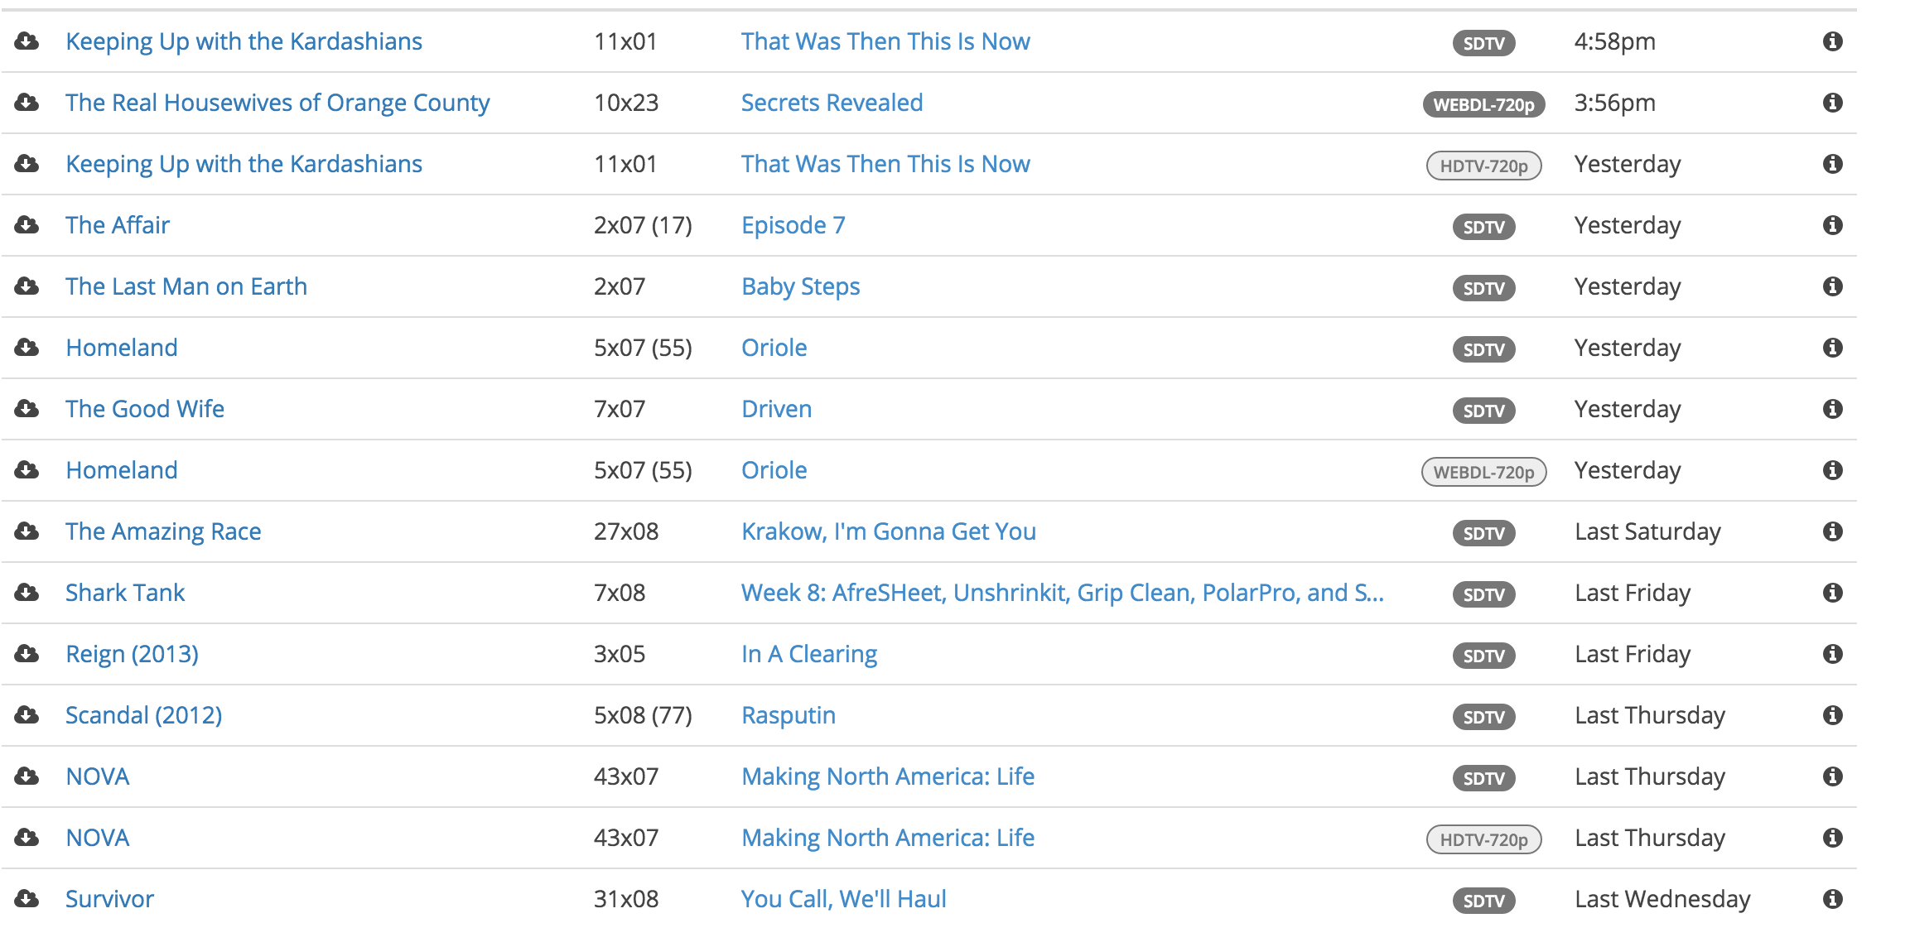Click the download icon for The Affair
Screen dimensions: 1910x947
27,224
